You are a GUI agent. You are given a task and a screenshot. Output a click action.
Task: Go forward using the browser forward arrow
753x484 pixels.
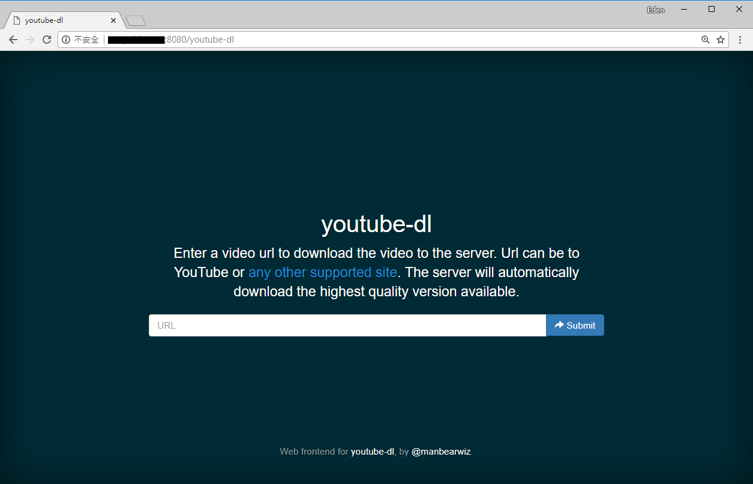point(30,40)
